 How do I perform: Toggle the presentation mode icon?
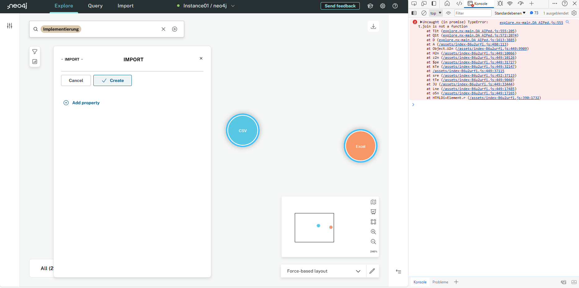pos(373,212)
